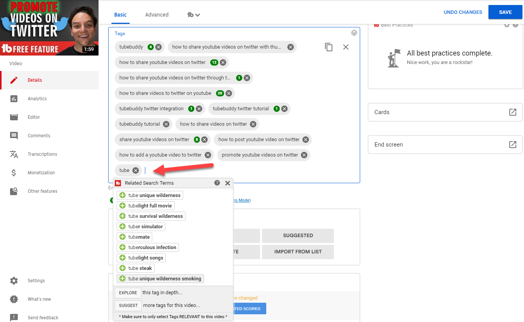524x322 pixels.
Task: Open Analytics in the sidebar
Action: pos(37,99)
